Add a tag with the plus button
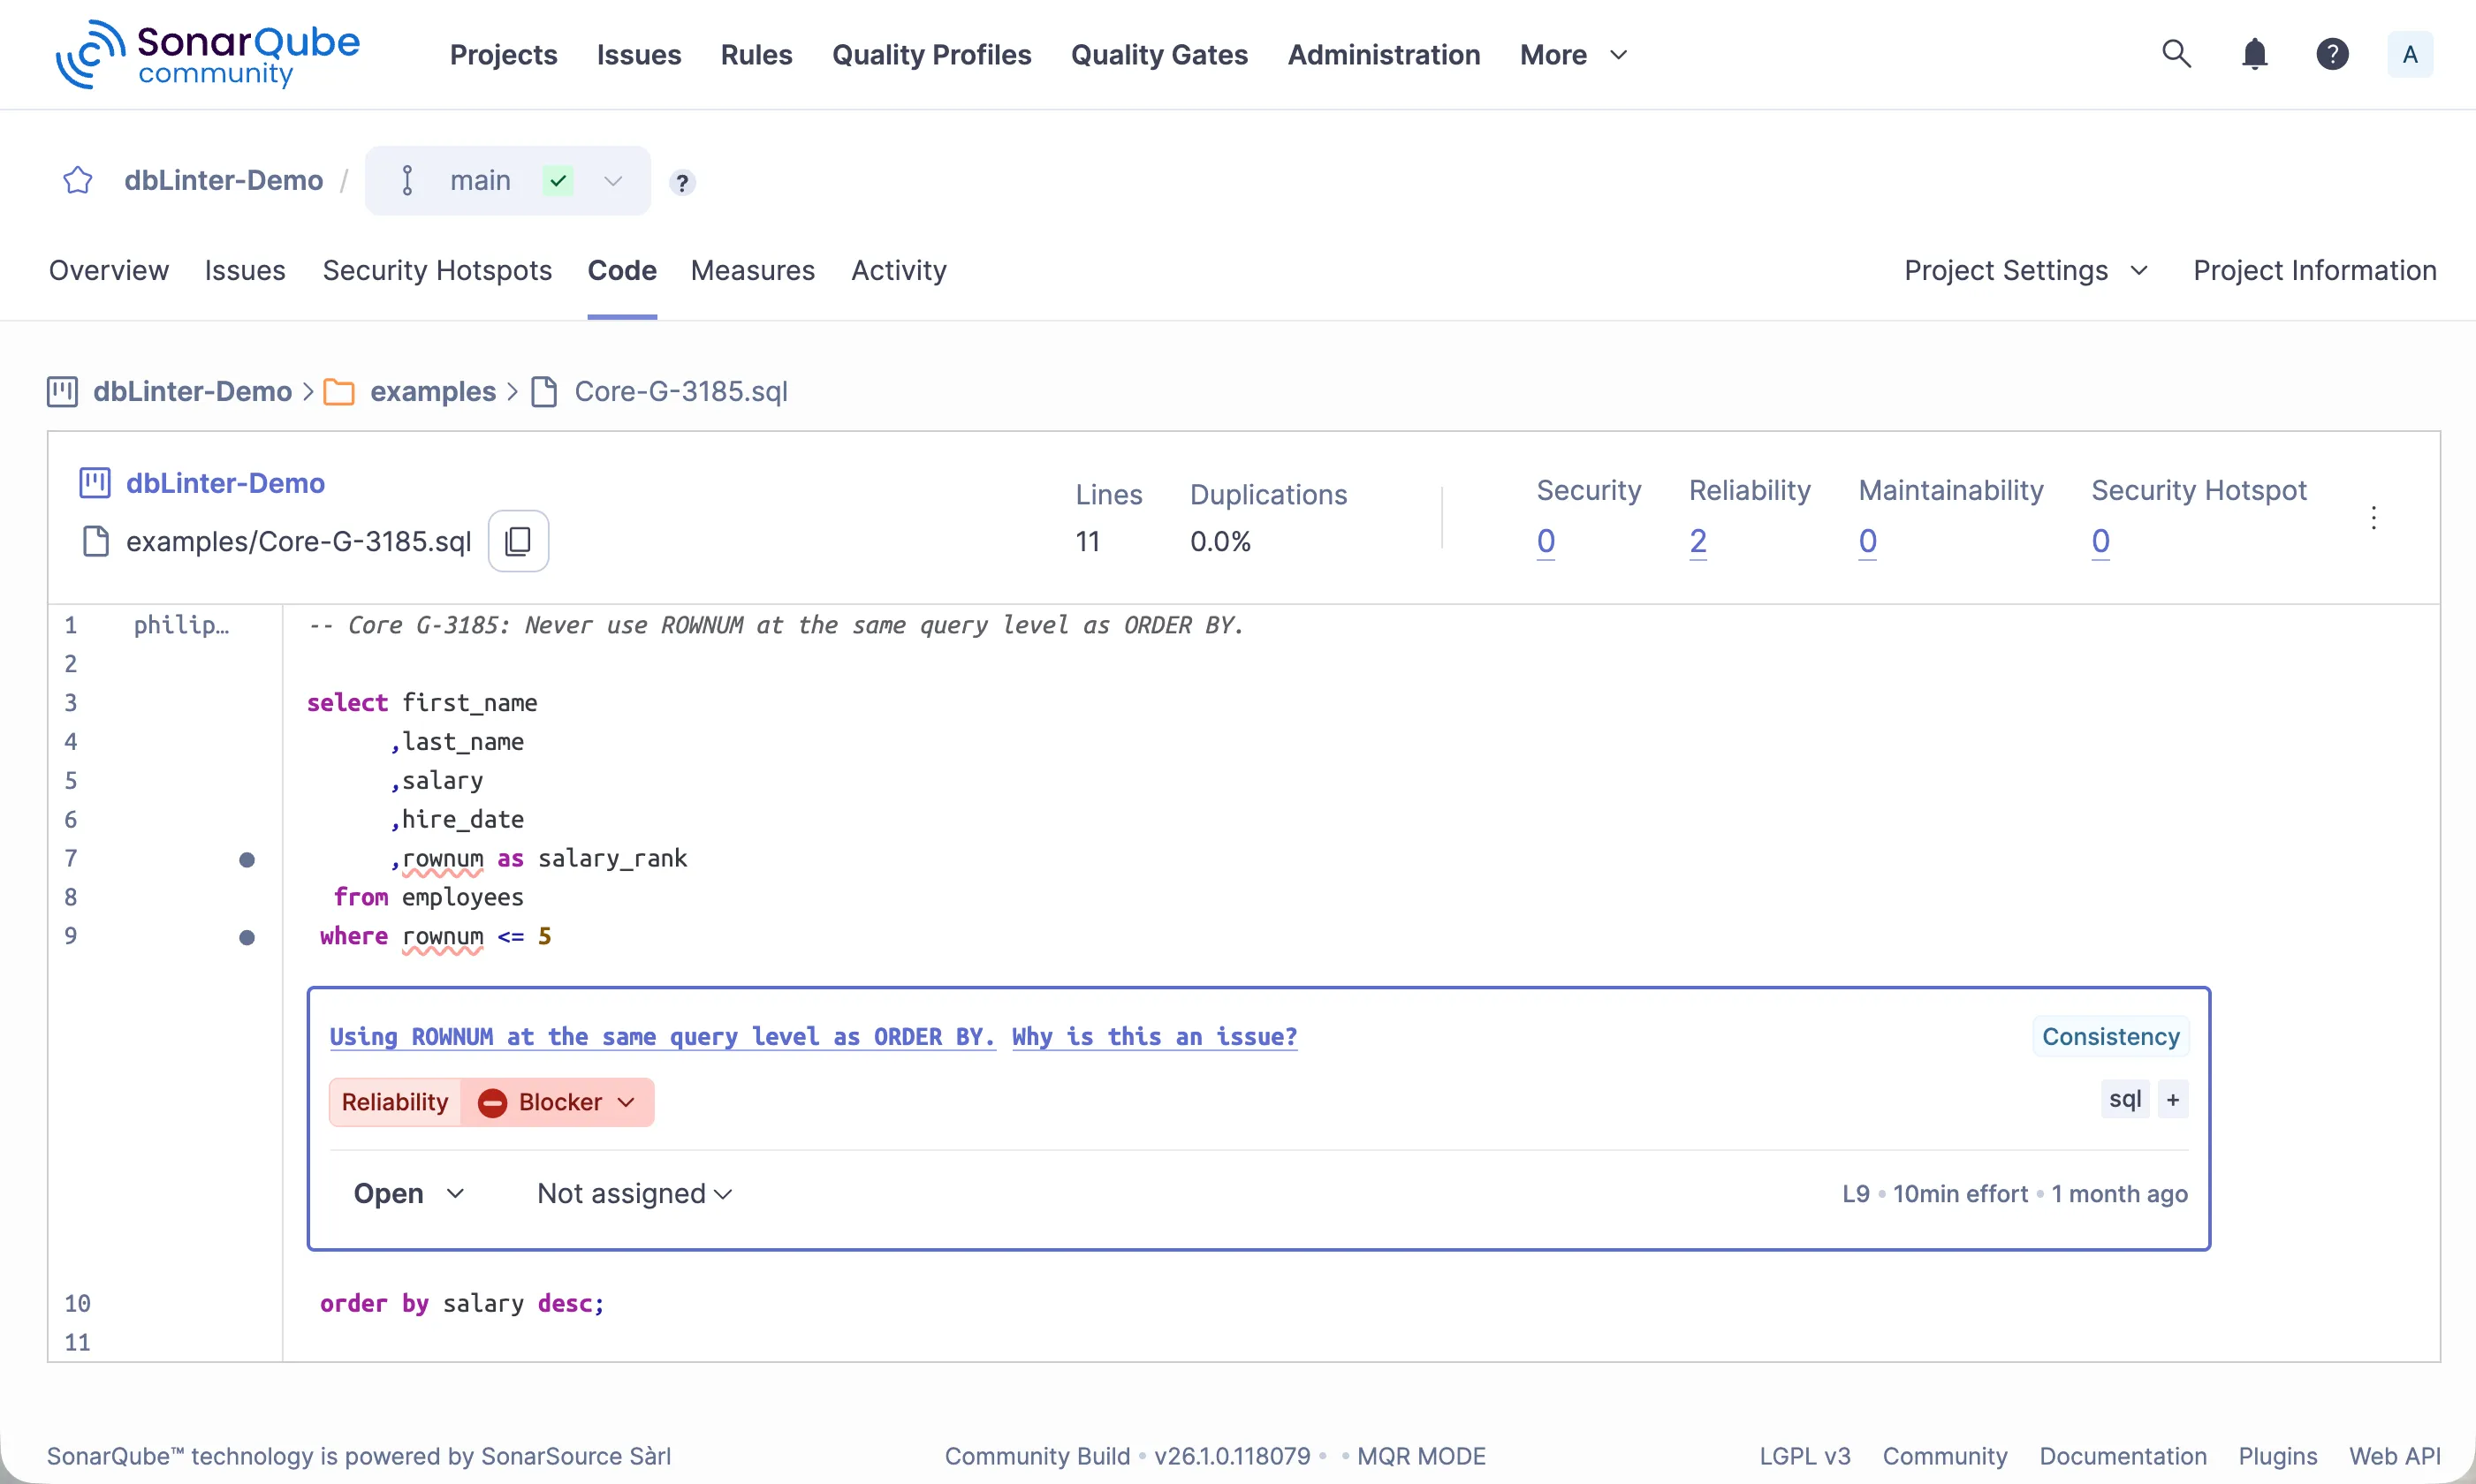The image size is (2476, 1484). [2173, 1100]
